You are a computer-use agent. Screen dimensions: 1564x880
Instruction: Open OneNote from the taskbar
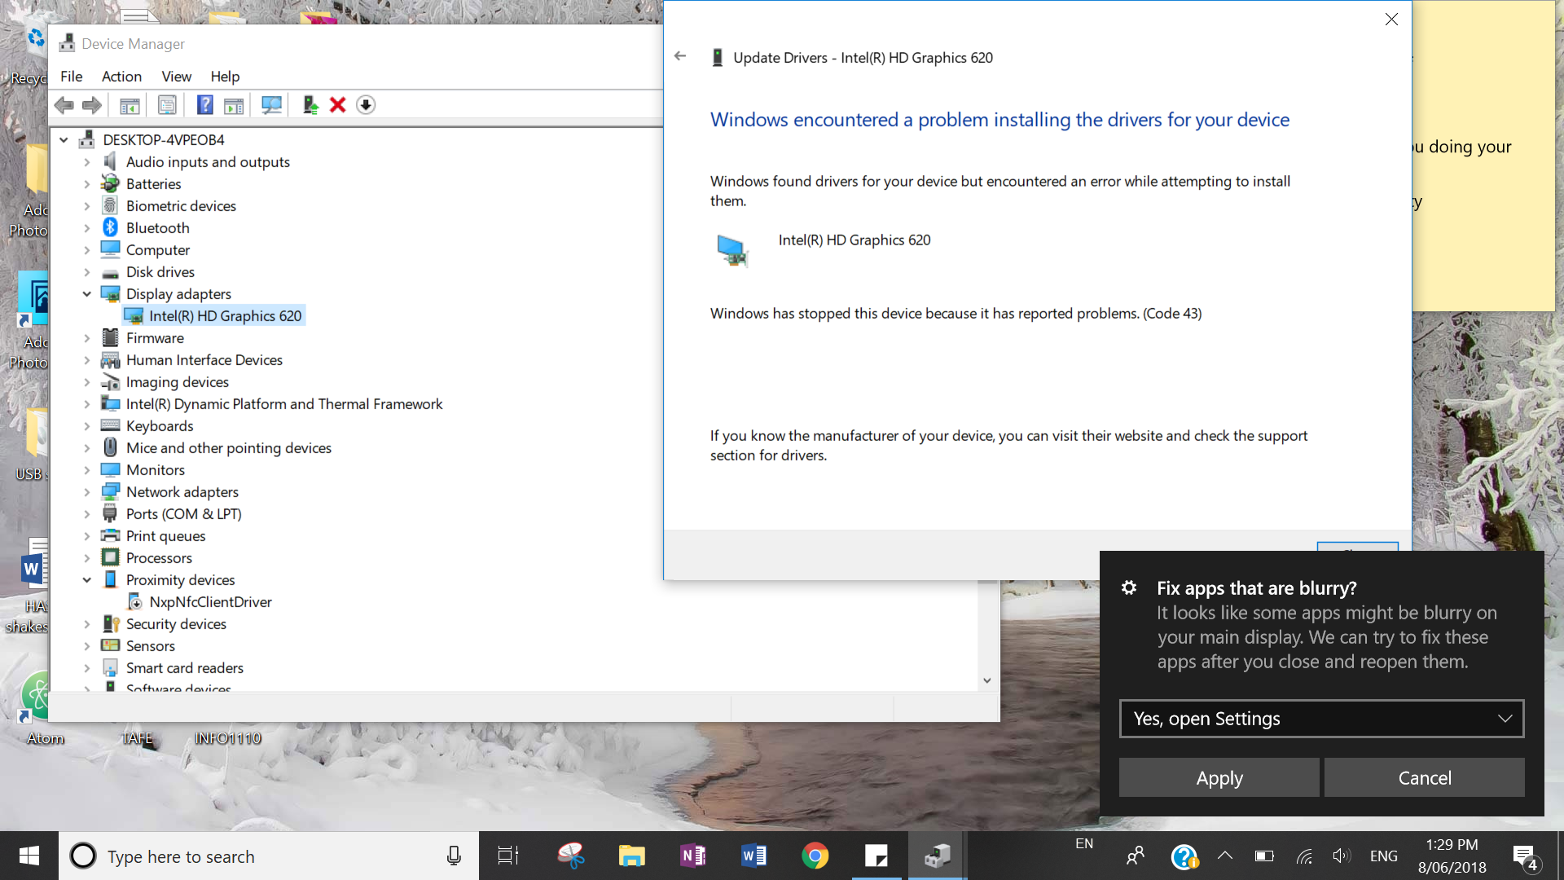(x=693, y=856)
